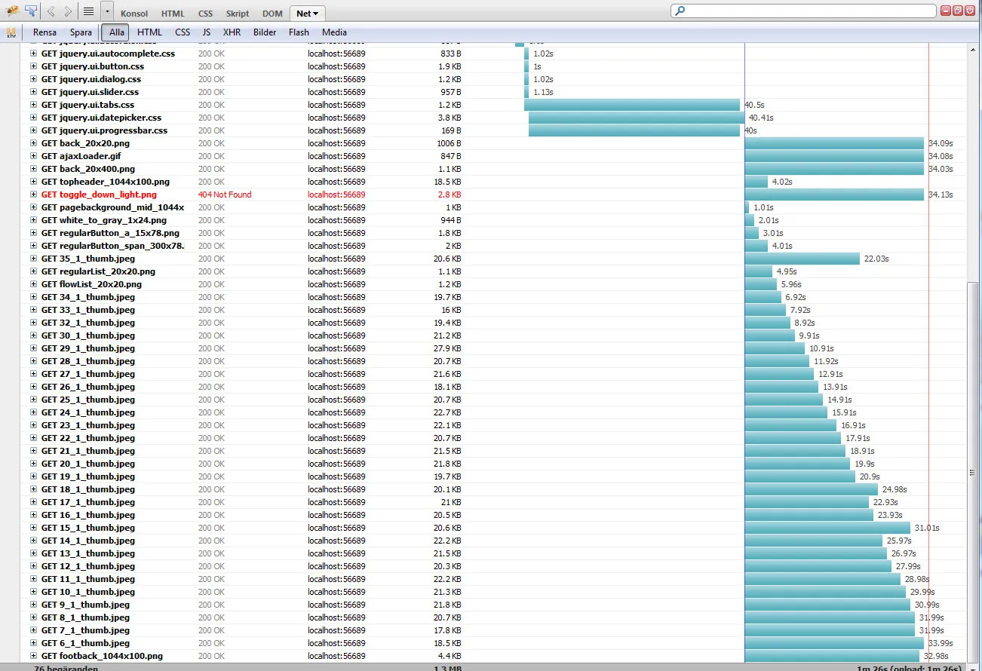Filter requests by XHR

coord(232,32)
